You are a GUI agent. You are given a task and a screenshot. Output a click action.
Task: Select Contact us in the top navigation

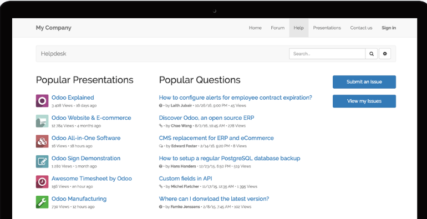pos(361,28)
